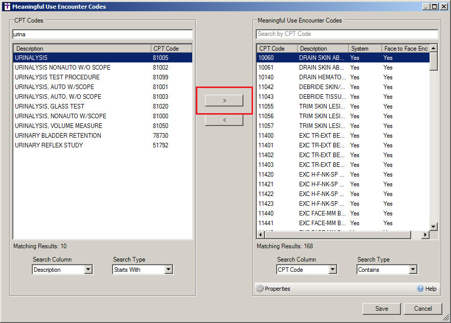451x323 pixels.
Task: Select encounter code 11400 row
Action: click(343, 136)
